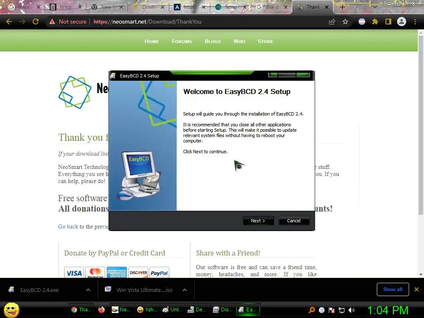Open Forums in site navigation
Image resolution: width=424 pixels, height=318 pixels.
click(182, 41)
